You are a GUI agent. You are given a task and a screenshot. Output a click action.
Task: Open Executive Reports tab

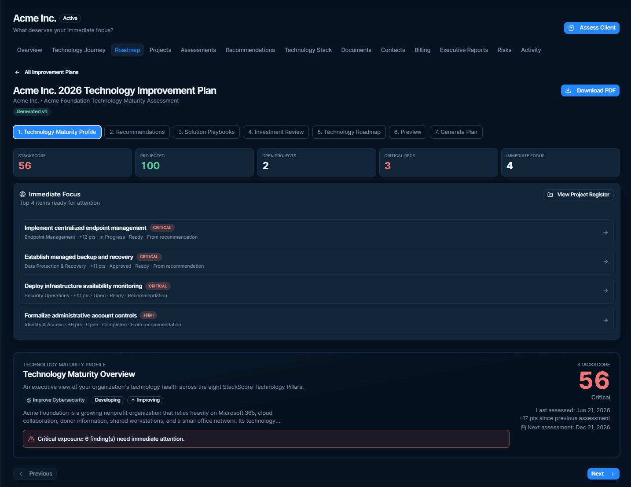464,50
